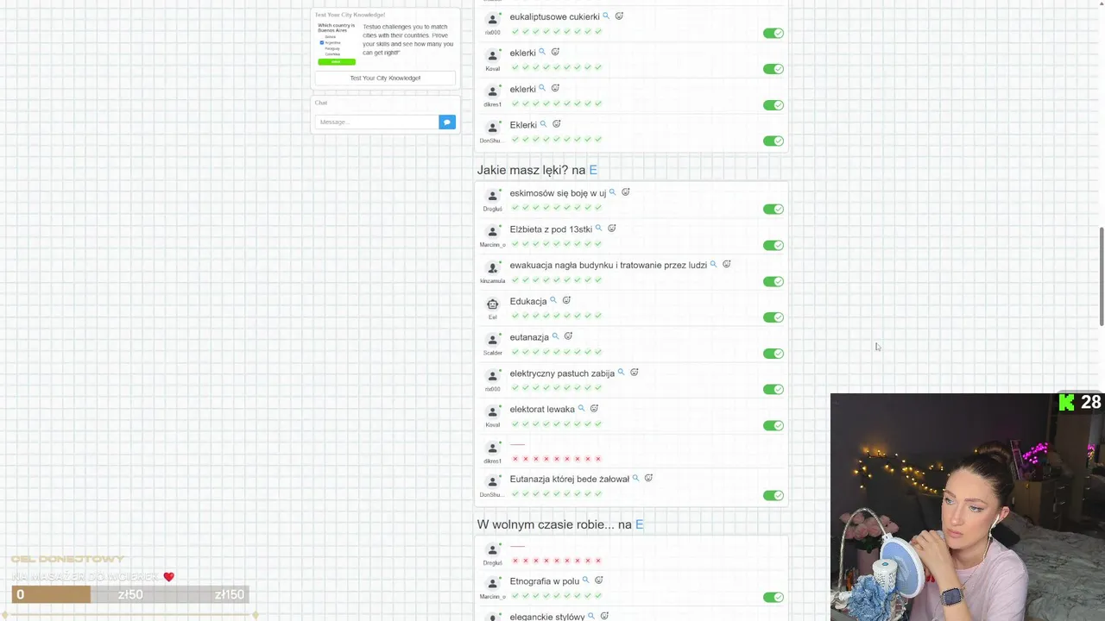Look up 'eskimosów się boję w uj' via magnifier
Viewport: 1105px width, 621px height.
click(613, 192)
